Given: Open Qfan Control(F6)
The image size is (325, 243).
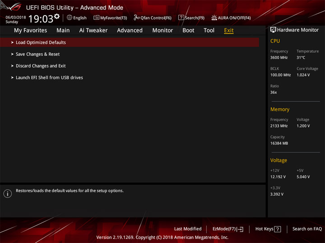Looking at the screenshot, I should (156, 18).
